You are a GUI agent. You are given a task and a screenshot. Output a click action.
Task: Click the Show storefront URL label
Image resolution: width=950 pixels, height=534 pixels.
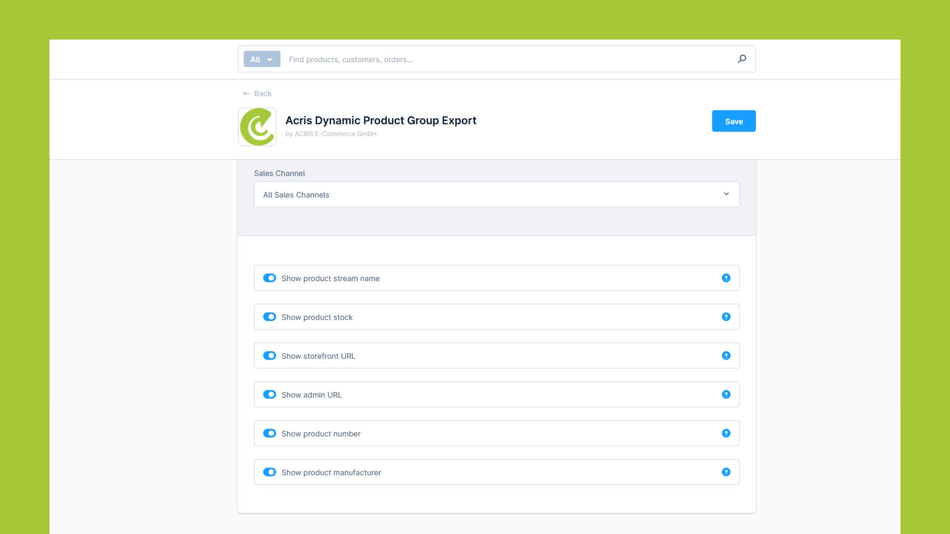pyautogui.click(x=318, y=356)
